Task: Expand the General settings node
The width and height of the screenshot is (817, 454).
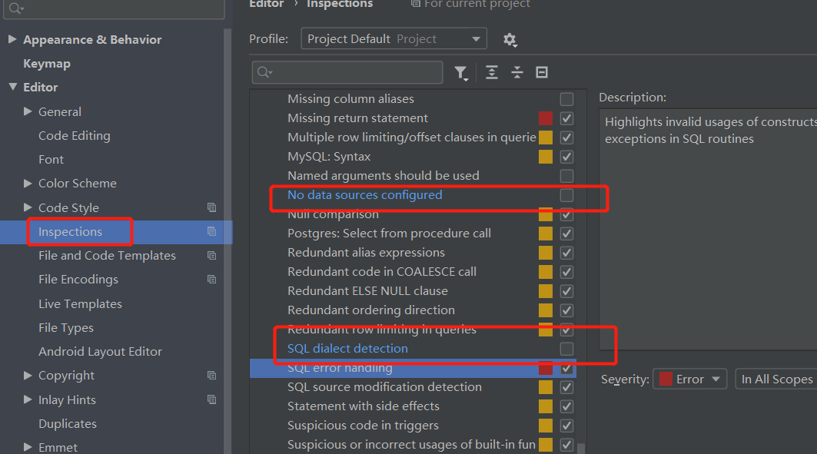Action: click(28, 111)
